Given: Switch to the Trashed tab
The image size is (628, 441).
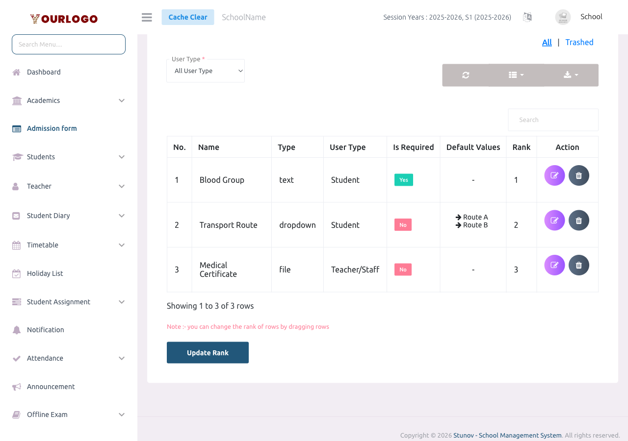Looking at the screenshot, I should click(579, 42).
